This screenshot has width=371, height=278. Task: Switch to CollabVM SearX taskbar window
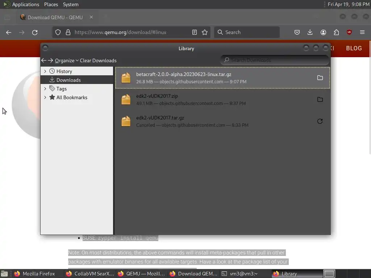click(90, 274)
